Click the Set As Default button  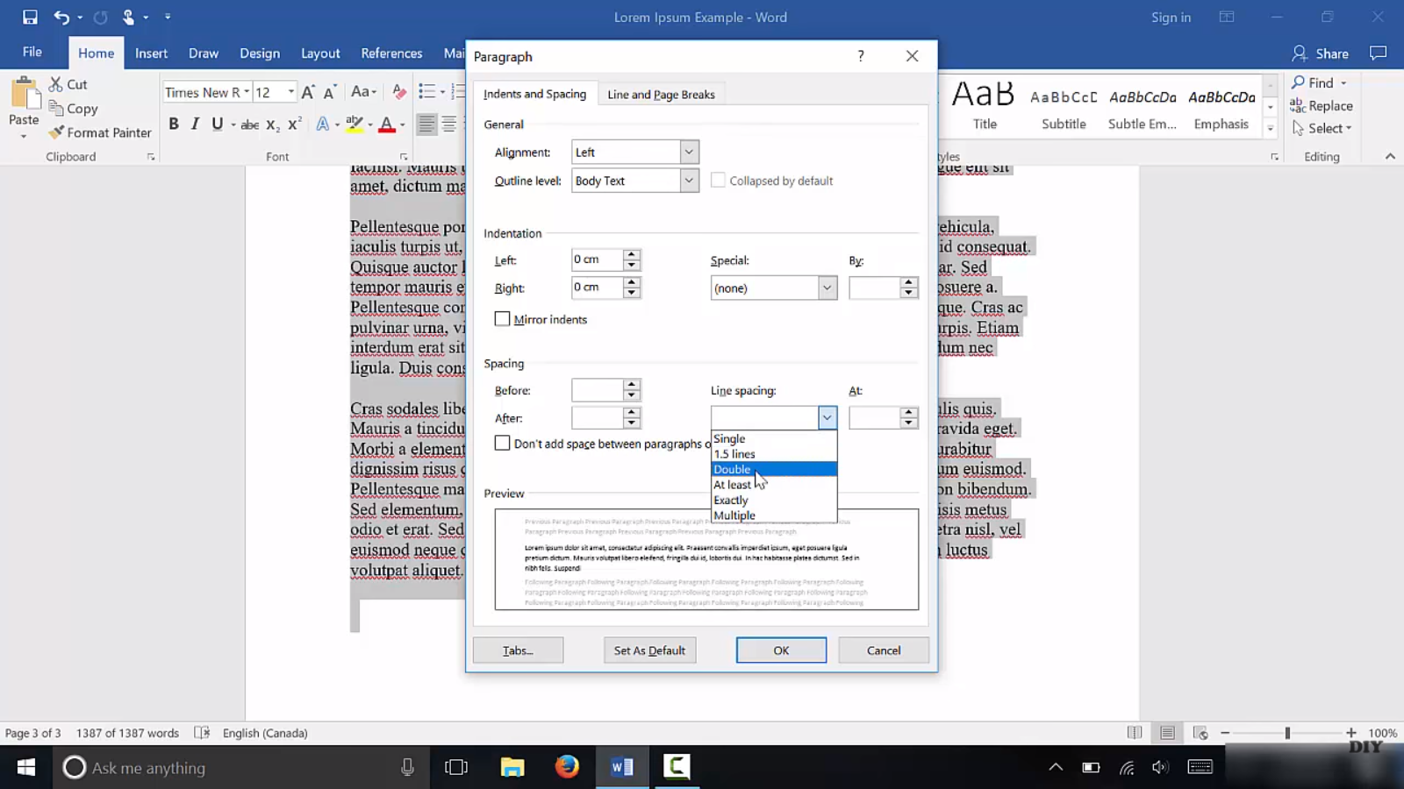pos(649,650)
